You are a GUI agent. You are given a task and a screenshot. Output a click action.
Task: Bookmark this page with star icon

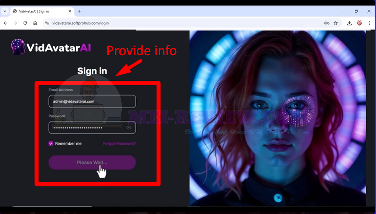(336, 23)
